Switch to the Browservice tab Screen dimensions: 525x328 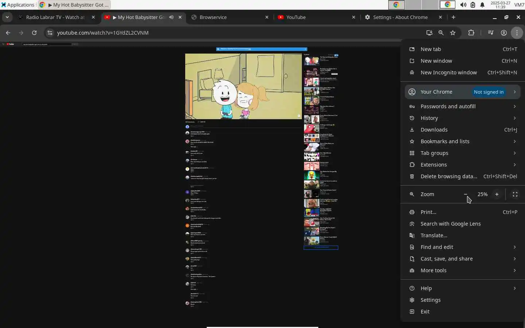point(213,17)
